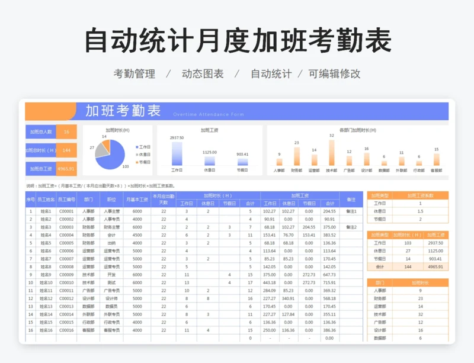Select the 各部门加班时长(H) chart title

click(358, 130)
